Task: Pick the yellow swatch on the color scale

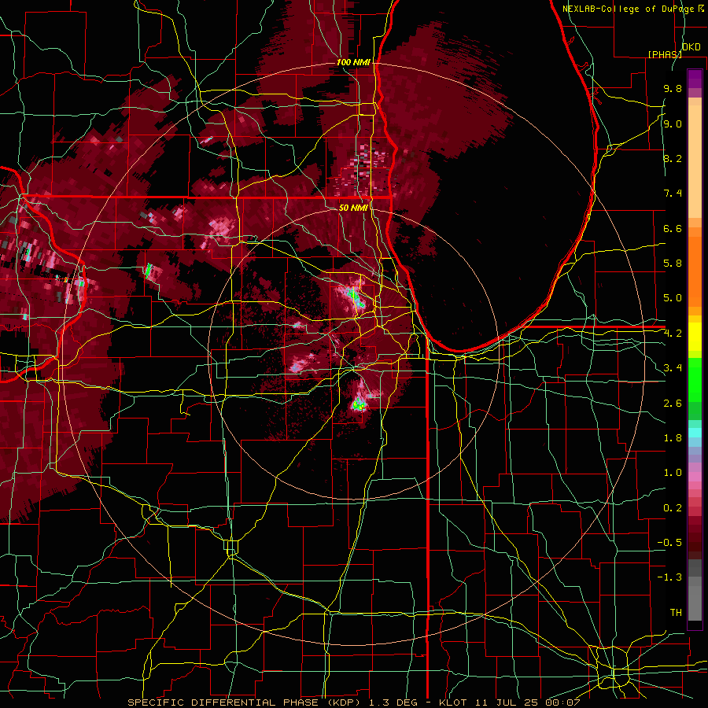Action: (695, 337)
